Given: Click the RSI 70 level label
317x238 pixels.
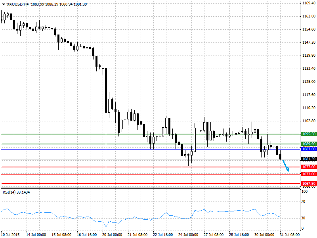Looking at the screenshot, I should coord(303,202).
